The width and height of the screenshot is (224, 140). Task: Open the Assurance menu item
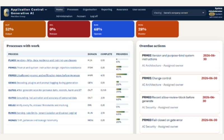point(122,10)
